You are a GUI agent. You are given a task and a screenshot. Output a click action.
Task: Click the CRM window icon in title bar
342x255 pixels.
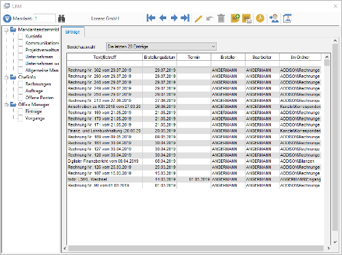point(7,6)
